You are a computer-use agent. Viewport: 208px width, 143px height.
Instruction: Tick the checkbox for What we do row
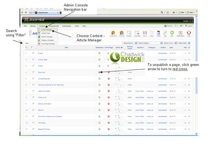(34, 97)
